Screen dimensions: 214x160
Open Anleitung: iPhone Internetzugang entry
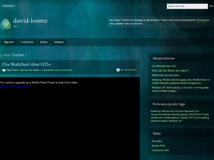pos(181,81)
